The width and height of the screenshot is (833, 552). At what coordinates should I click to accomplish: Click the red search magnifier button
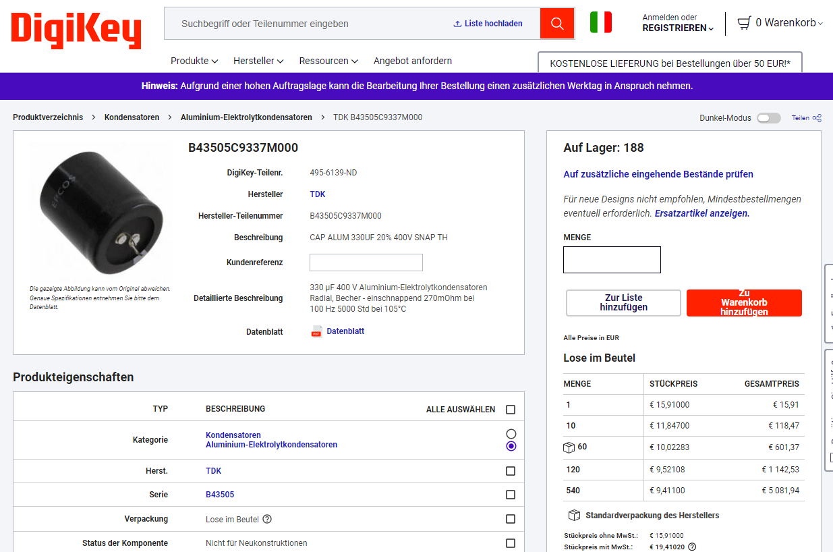coord(557,24)
